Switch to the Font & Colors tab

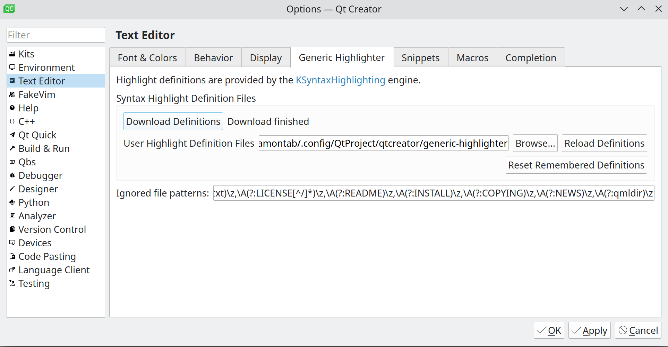click(147, 57)
